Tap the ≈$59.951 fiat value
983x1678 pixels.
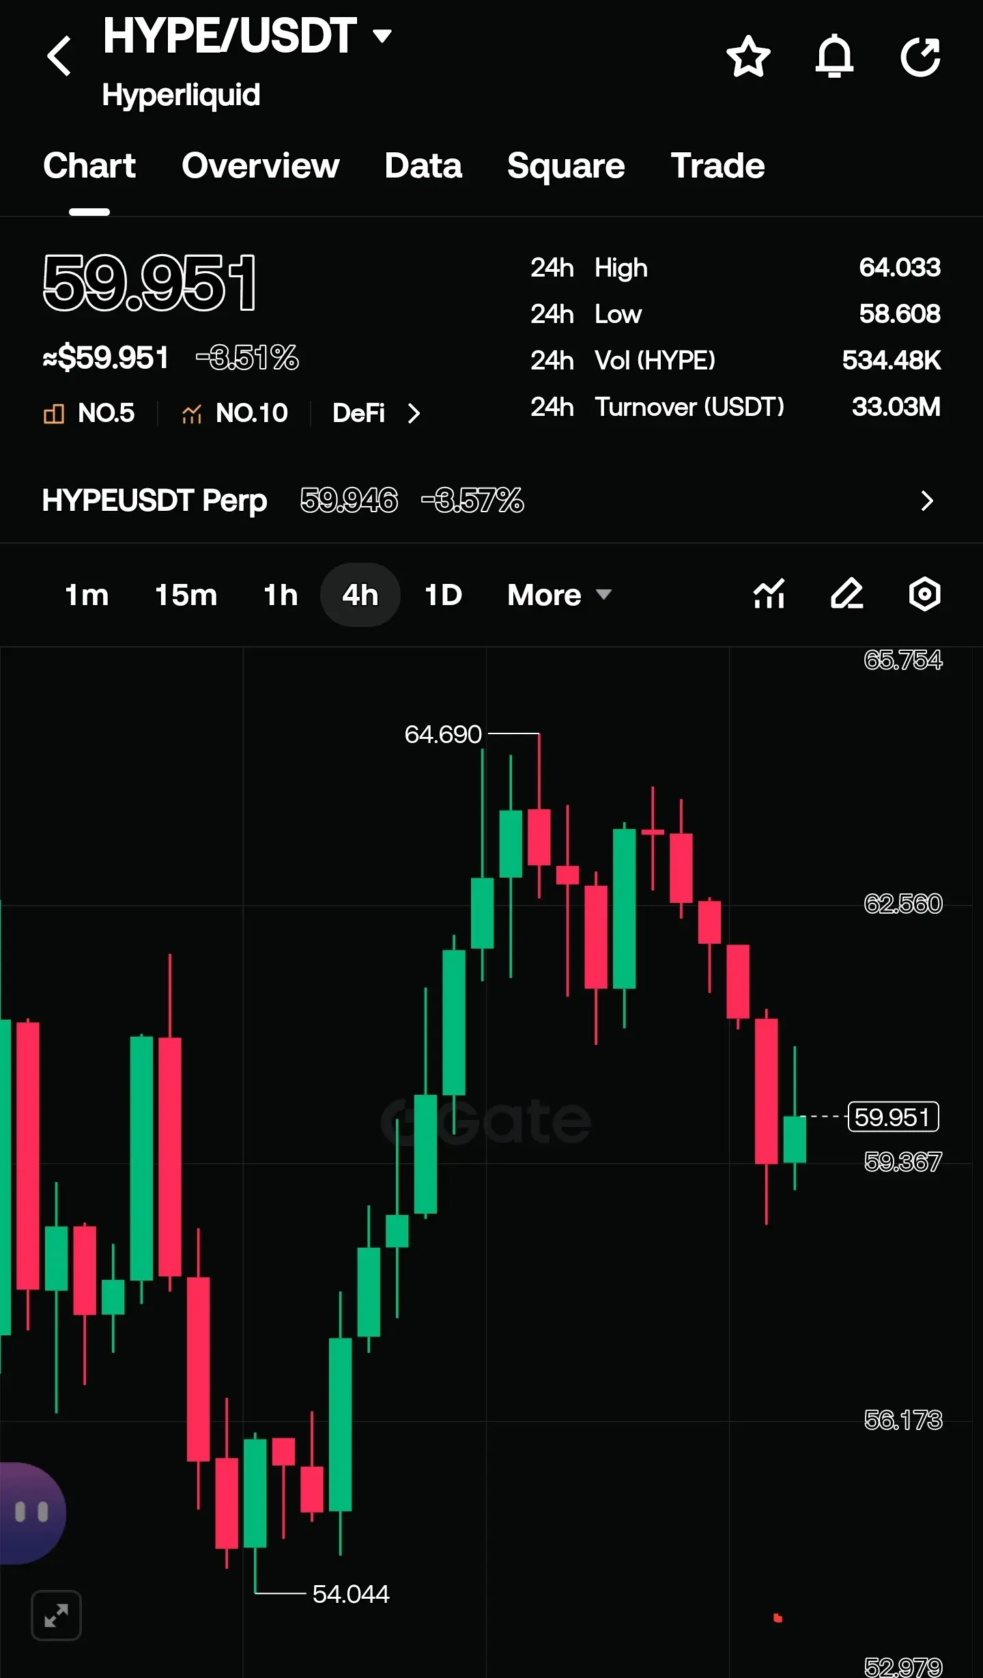106,358
